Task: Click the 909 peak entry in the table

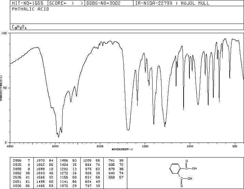Action: point(92,173)
